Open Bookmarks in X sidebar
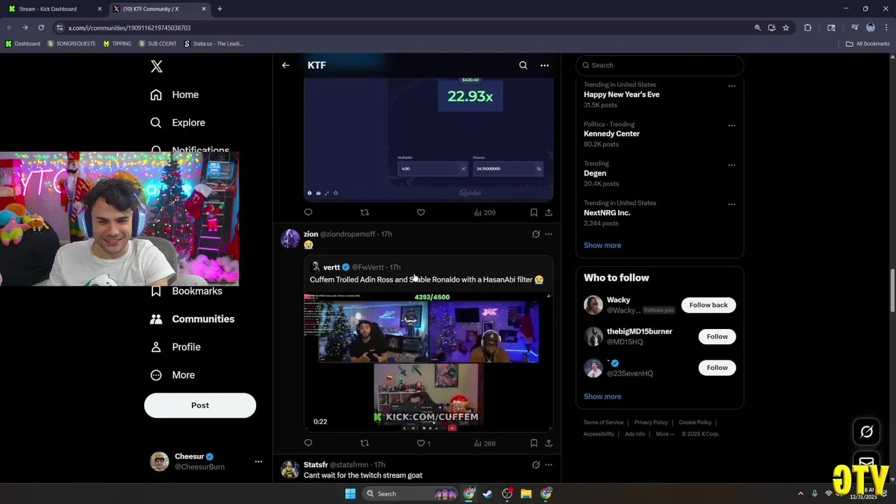The width and height of the screenshot is (896, 504). pos(187,291)
